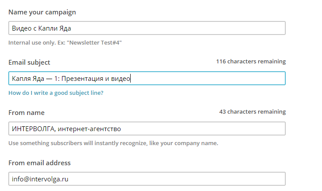Image resolution: width=322 pixels, height=191 pixels.
Task: Activate the From email address field
Action: tap(147, 179)
